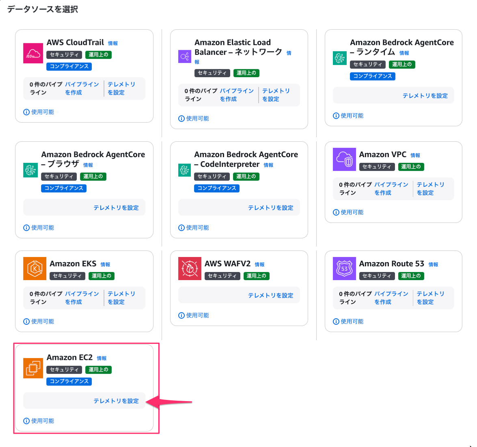Click 情報 next to Amazon Route 53
Image resolution: width=477 pixels, height=447 pixels.
click(433, 264)
